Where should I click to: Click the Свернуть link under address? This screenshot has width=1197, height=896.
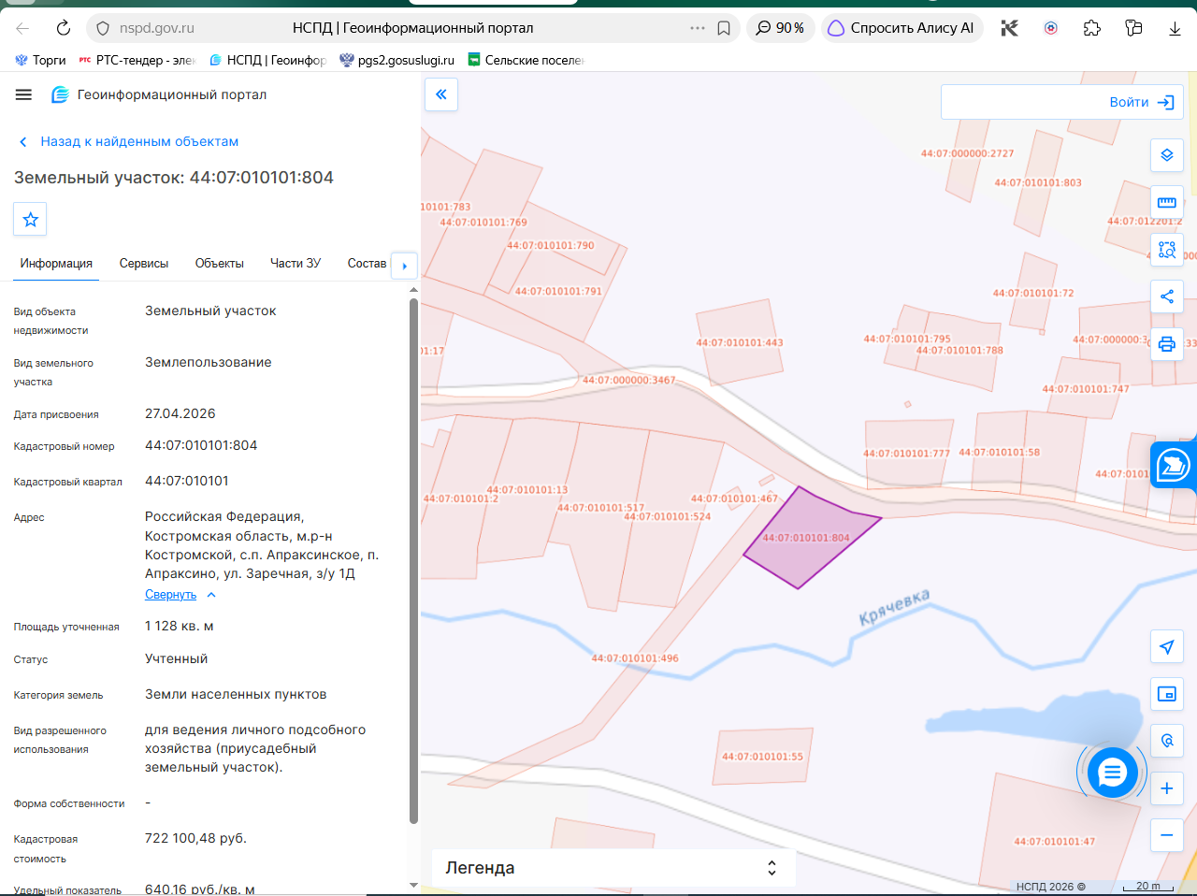point(170,595)
